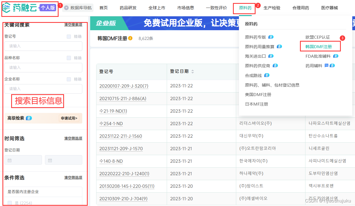355x206 pixels.
Task: Click 清空筛选项 link beside 时间筛选
Action: pyautogui.click(x=73, y=138)
